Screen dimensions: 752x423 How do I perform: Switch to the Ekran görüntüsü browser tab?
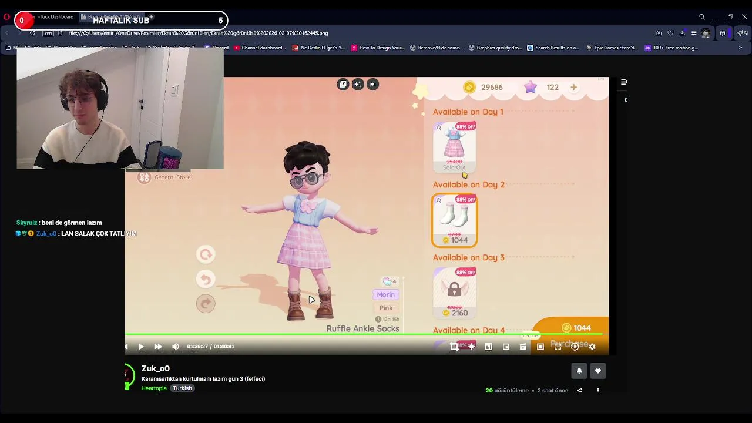pos(112,17)
